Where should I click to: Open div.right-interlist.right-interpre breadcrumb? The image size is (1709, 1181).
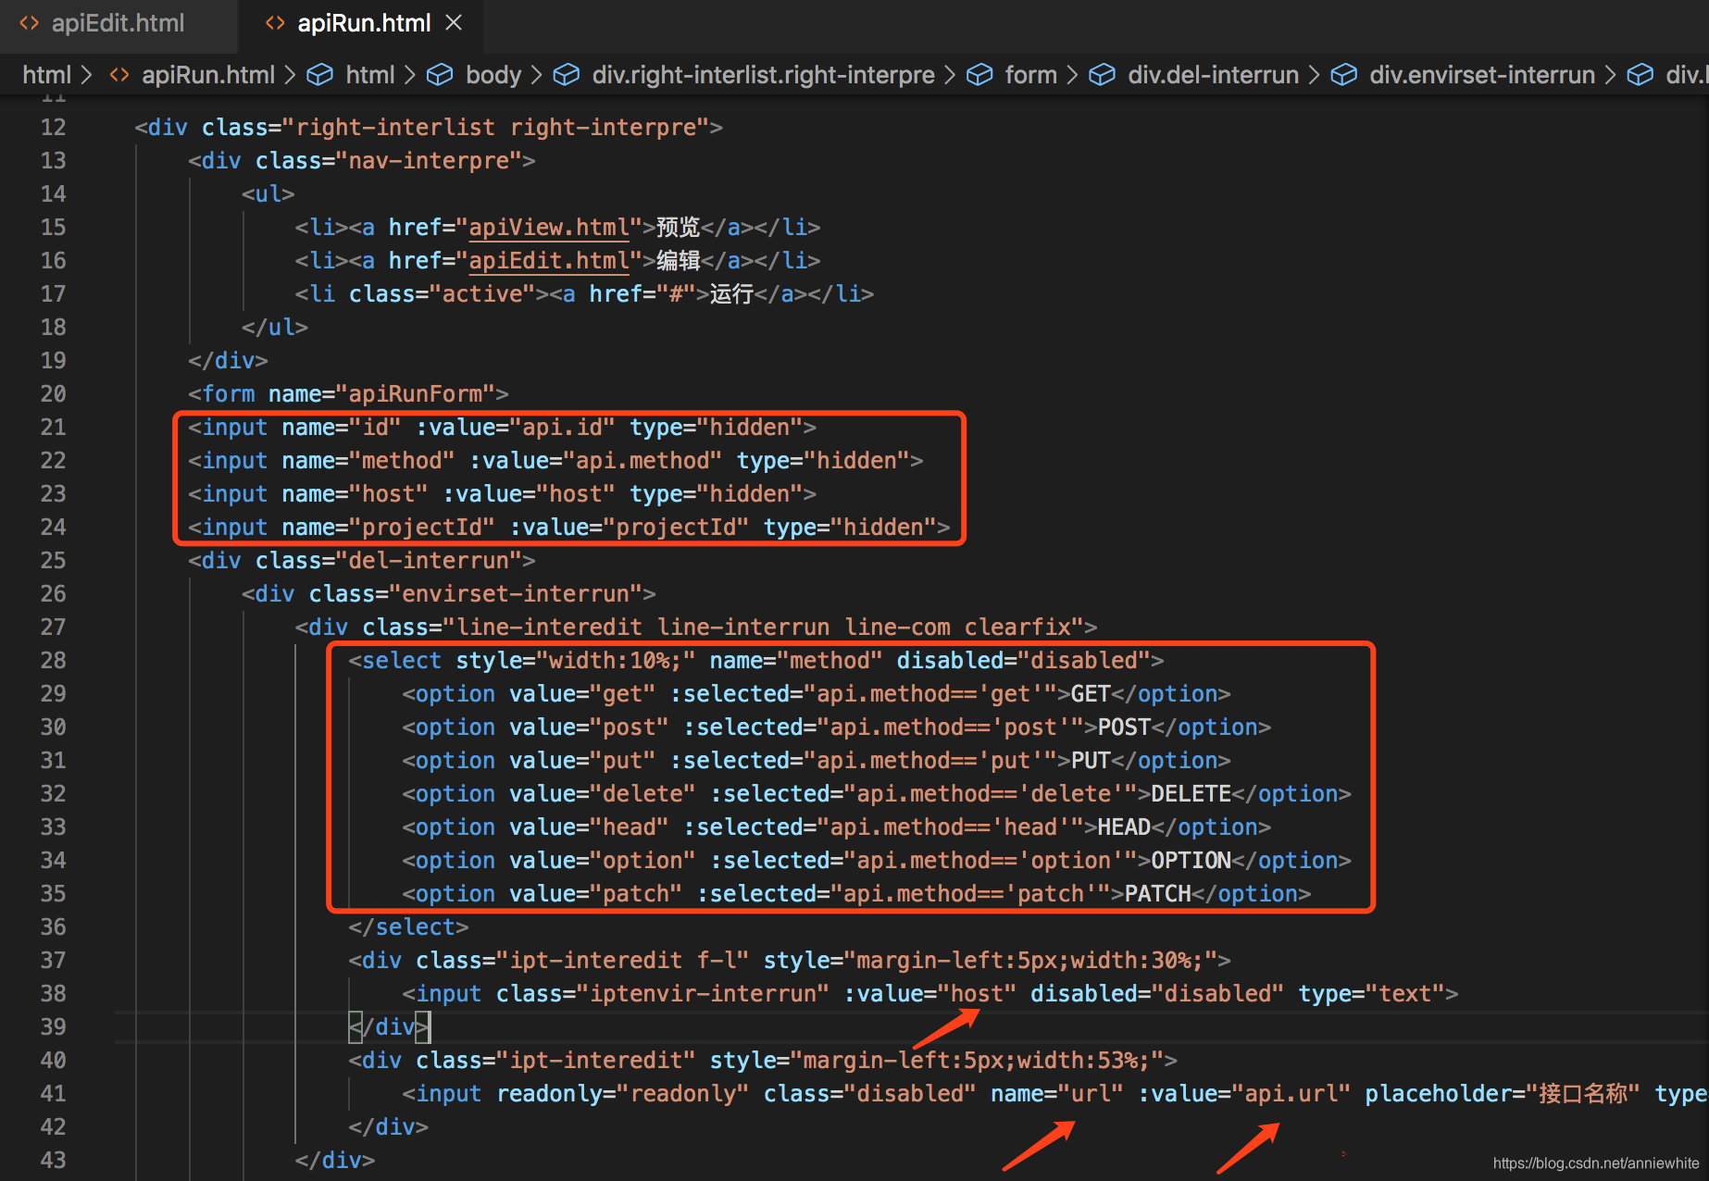tap(764, 75)
